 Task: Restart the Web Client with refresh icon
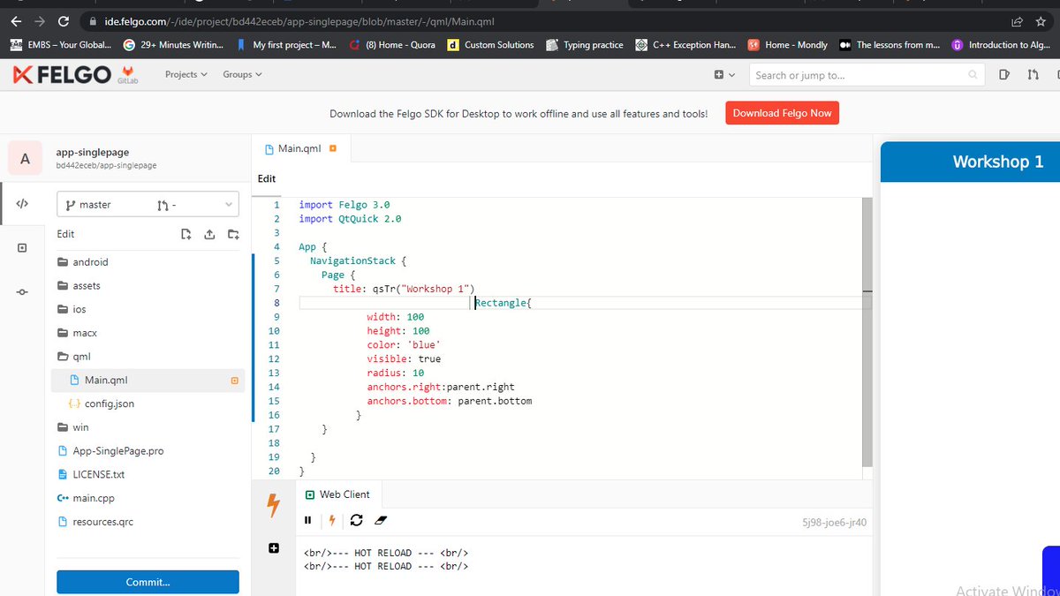(357, 520)
